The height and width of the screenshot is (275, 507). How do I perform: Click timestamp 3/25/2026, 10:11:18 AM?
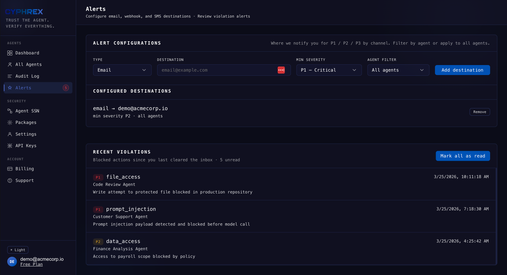461,177
